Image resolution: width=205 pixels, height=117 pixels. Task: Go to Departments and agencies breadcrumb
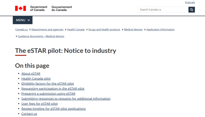47,30
